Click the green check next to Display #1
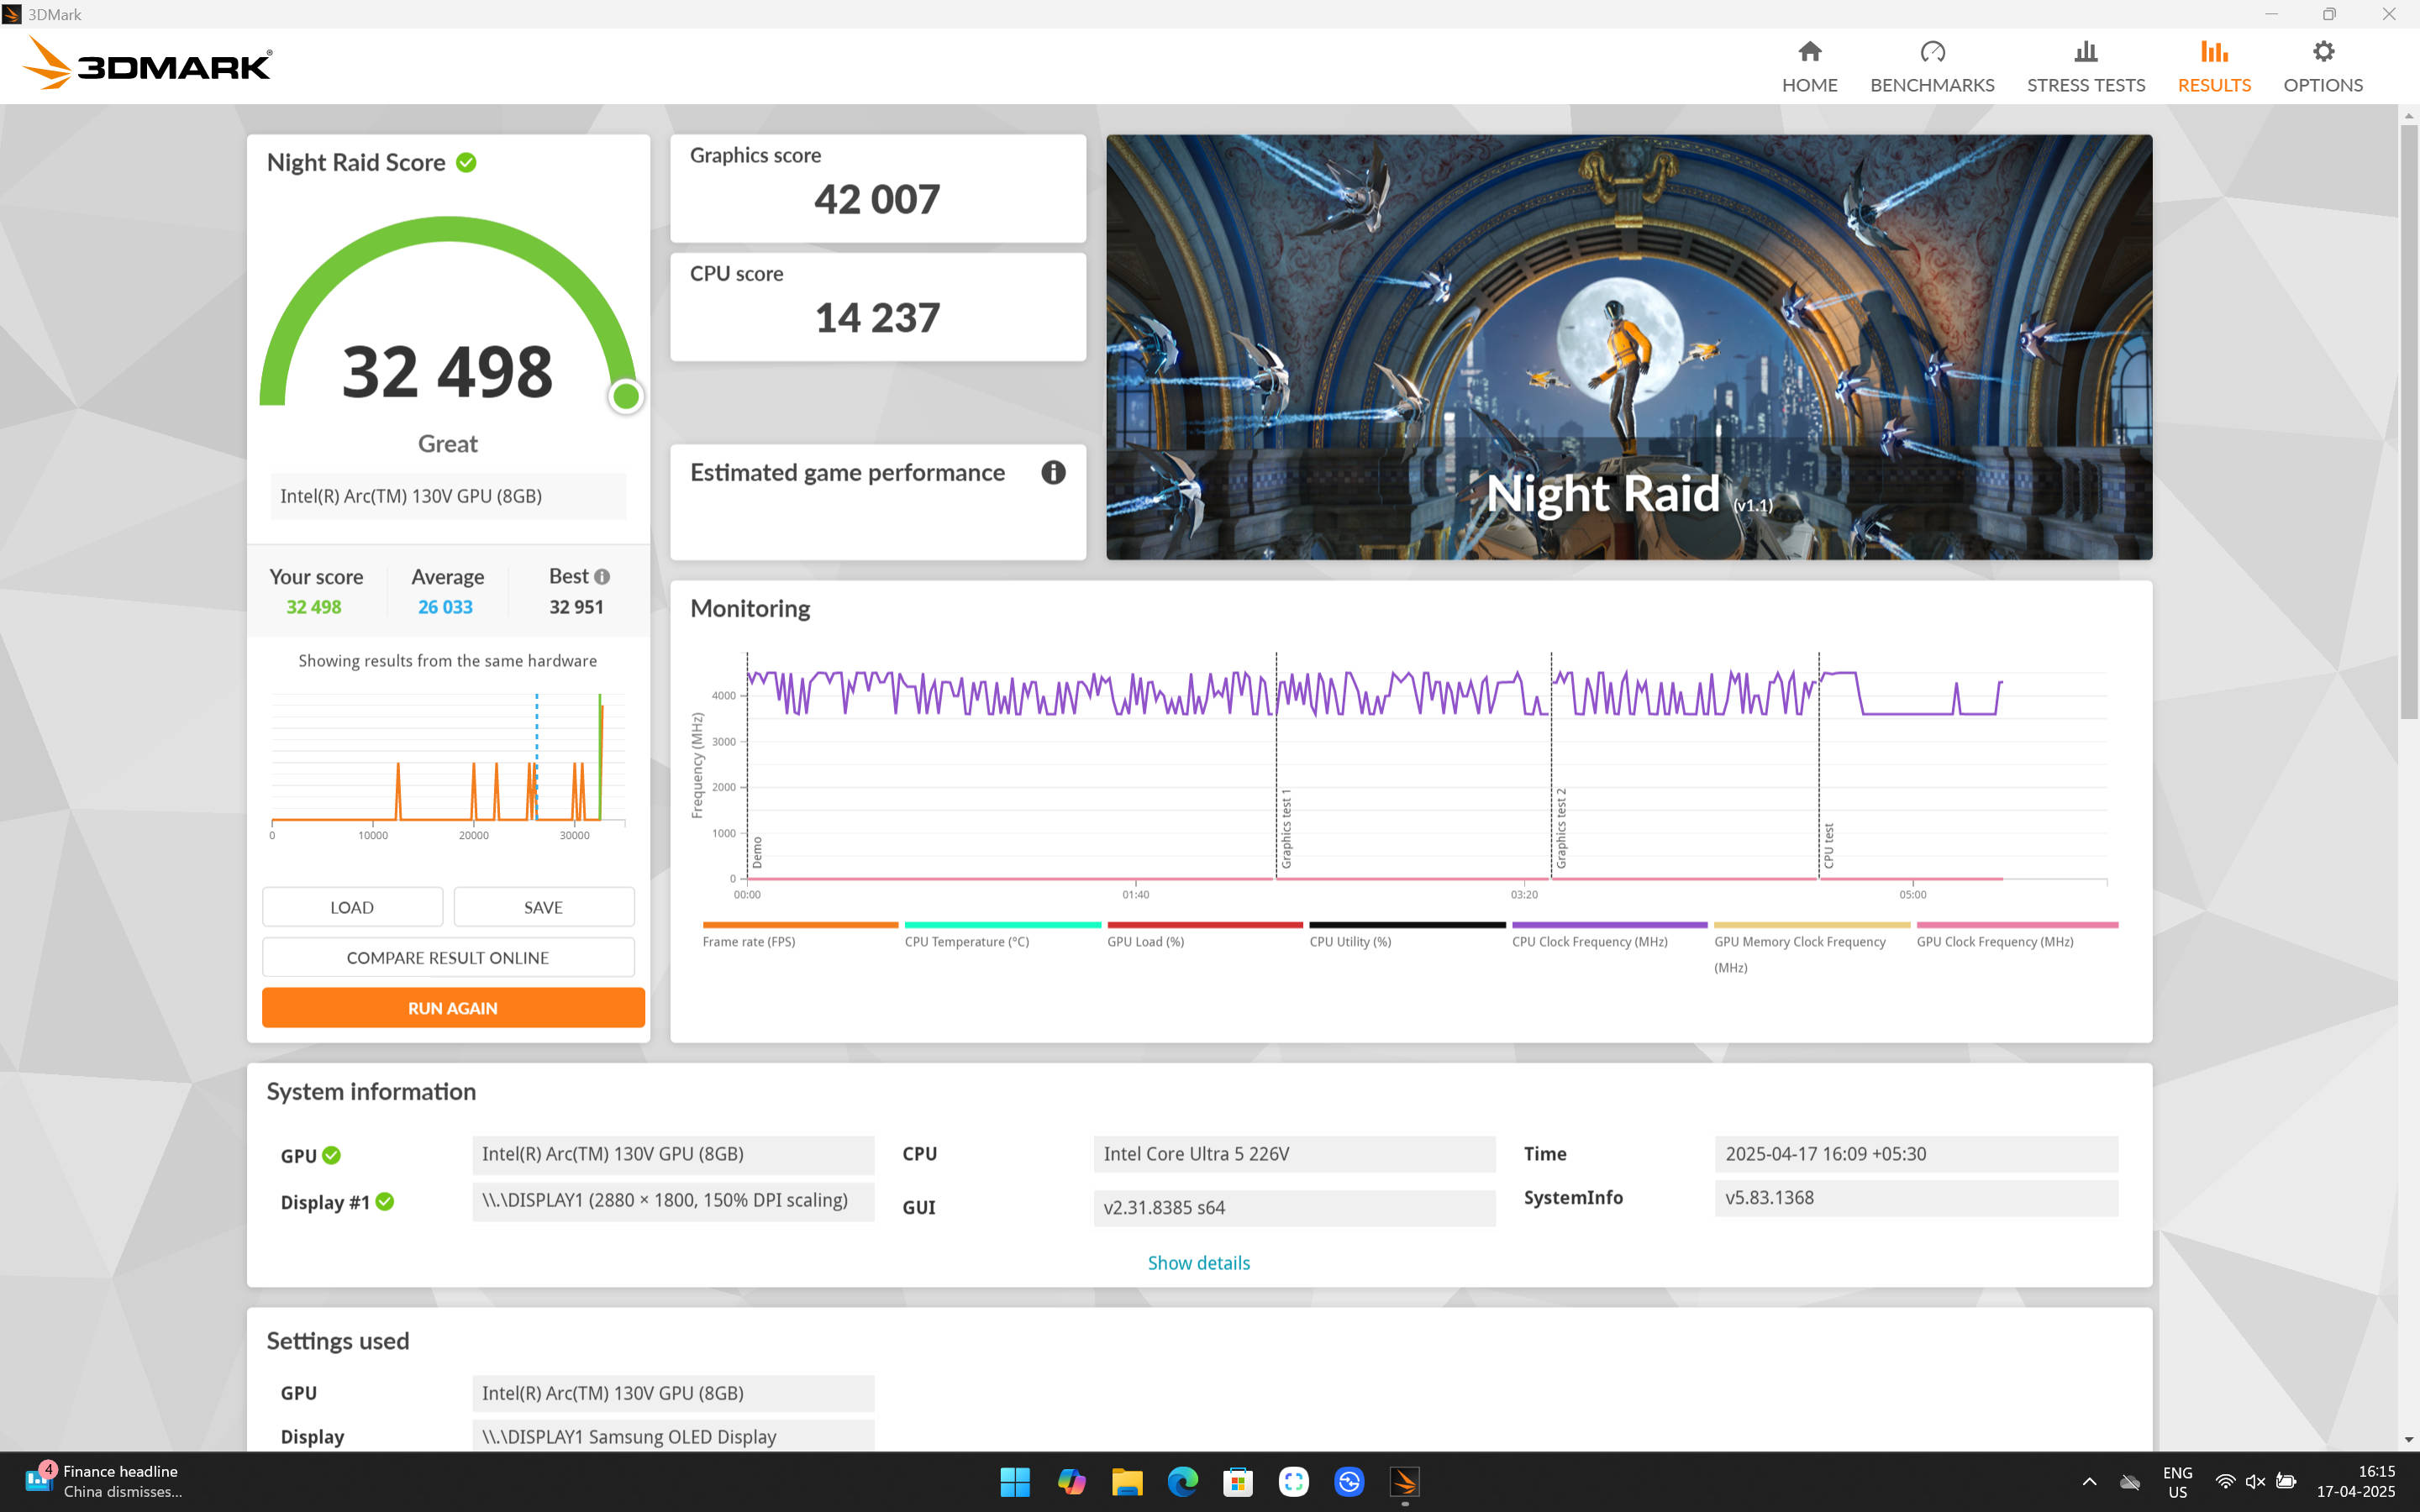 coord(385,1201)
